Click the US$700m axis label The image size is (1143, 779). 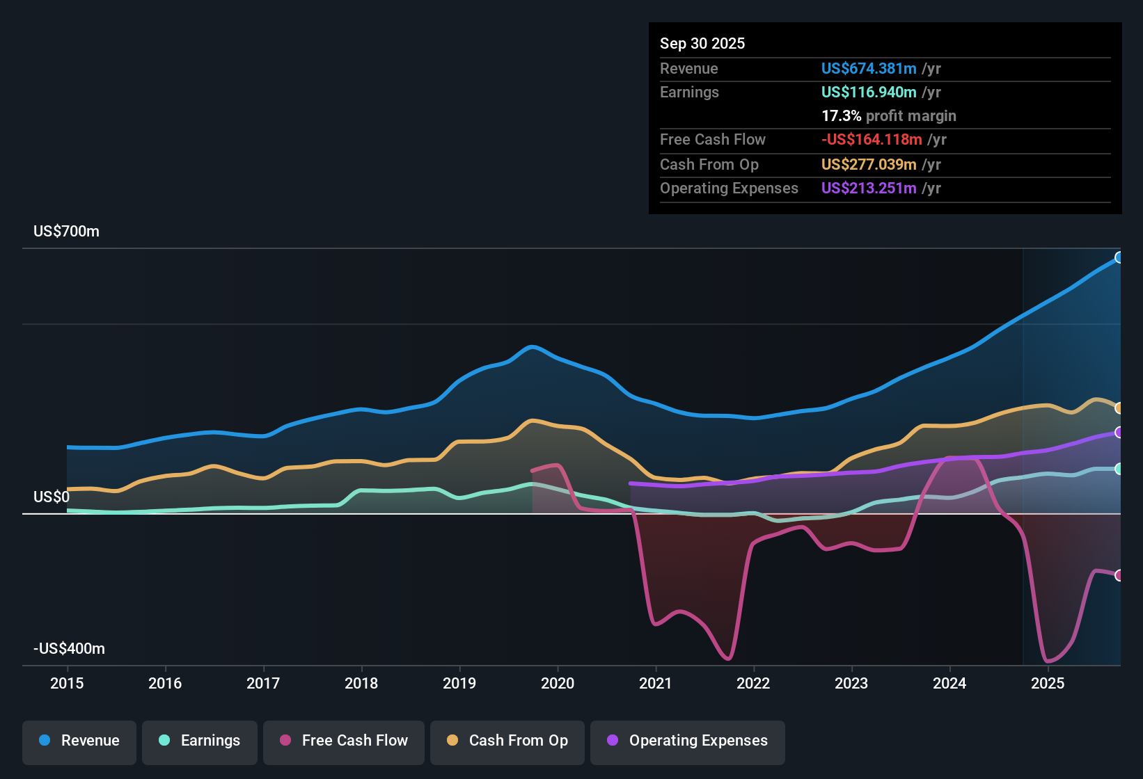[x=66, y=232]
